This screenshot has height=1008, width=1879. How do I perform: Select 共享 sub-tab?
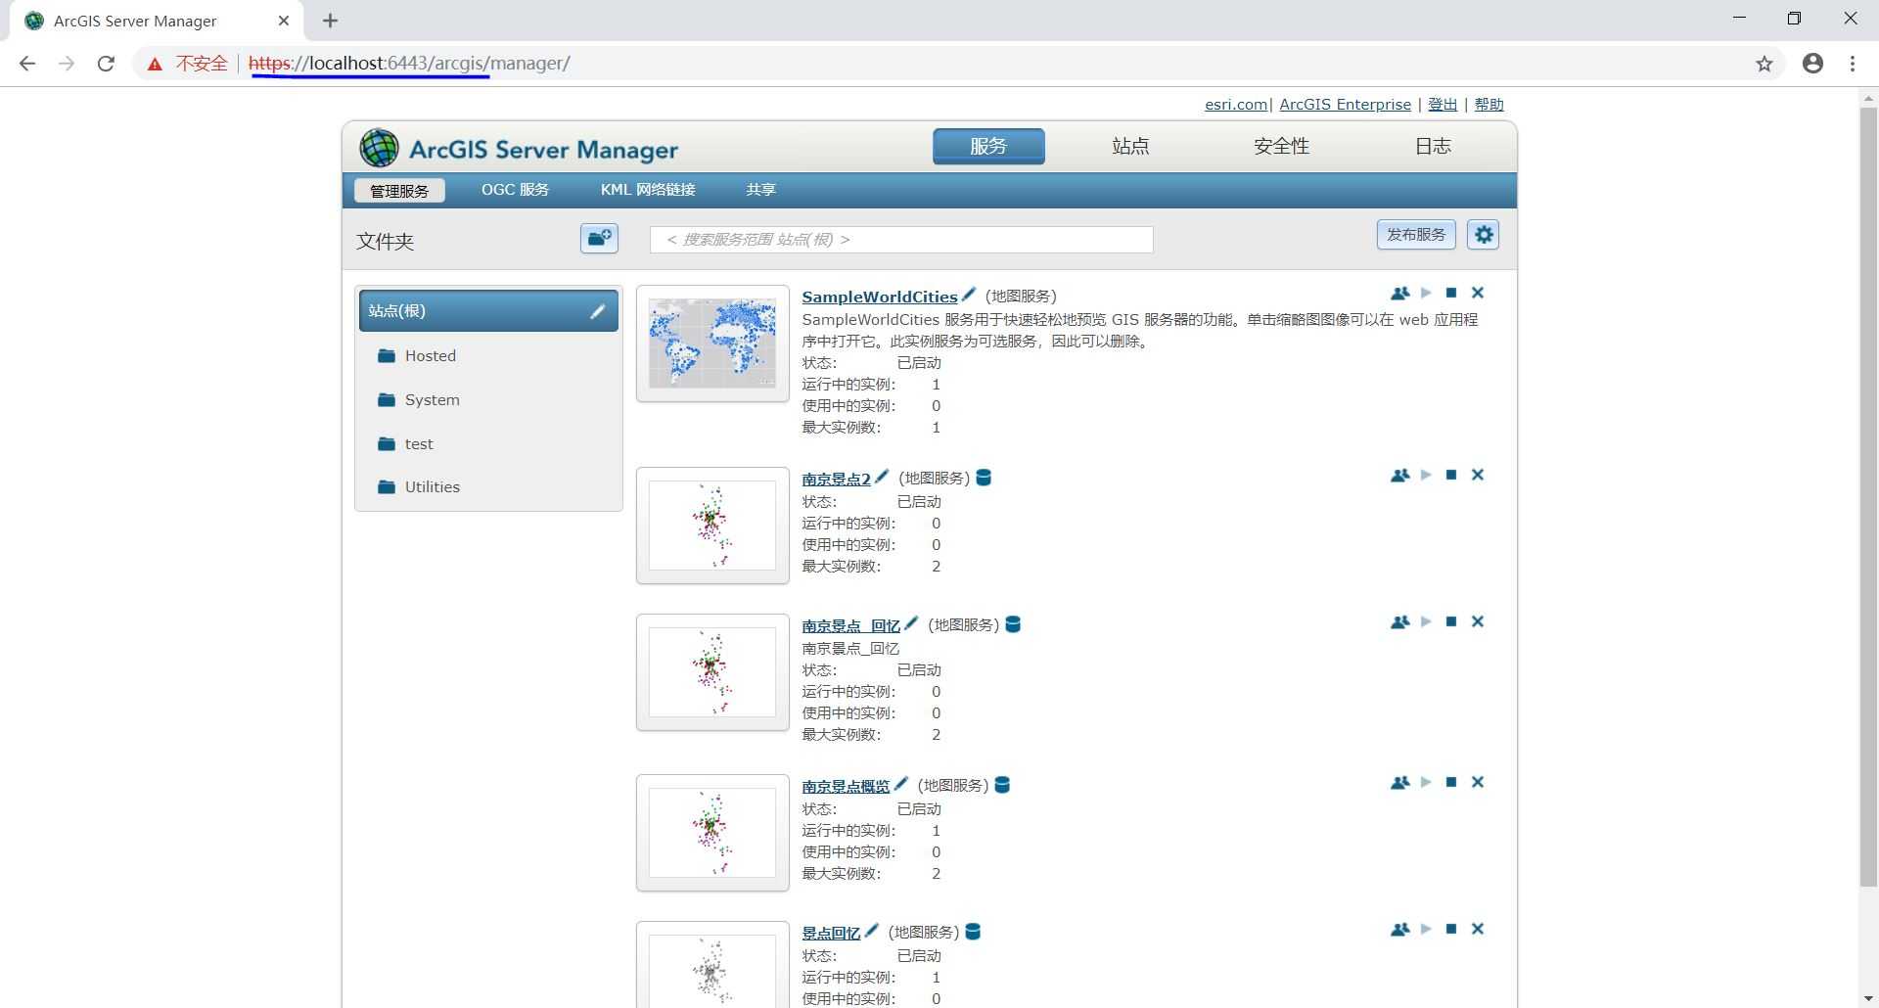760,190
